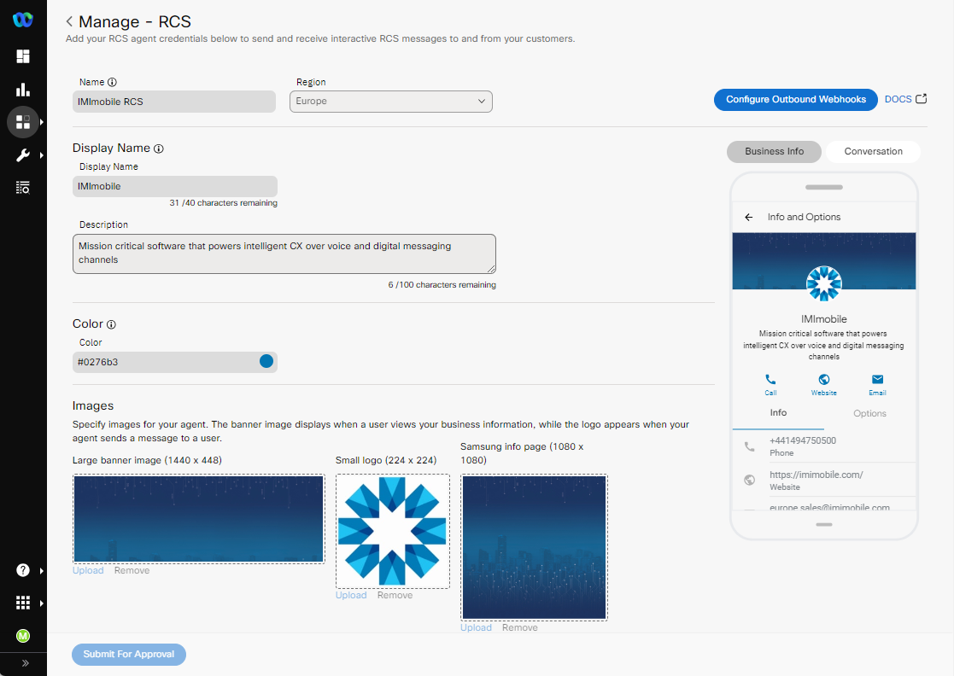Click the green user avatar icon
The width and height of the screenshot is (954, 676).
pyautogui.click(x=23, y=636)
